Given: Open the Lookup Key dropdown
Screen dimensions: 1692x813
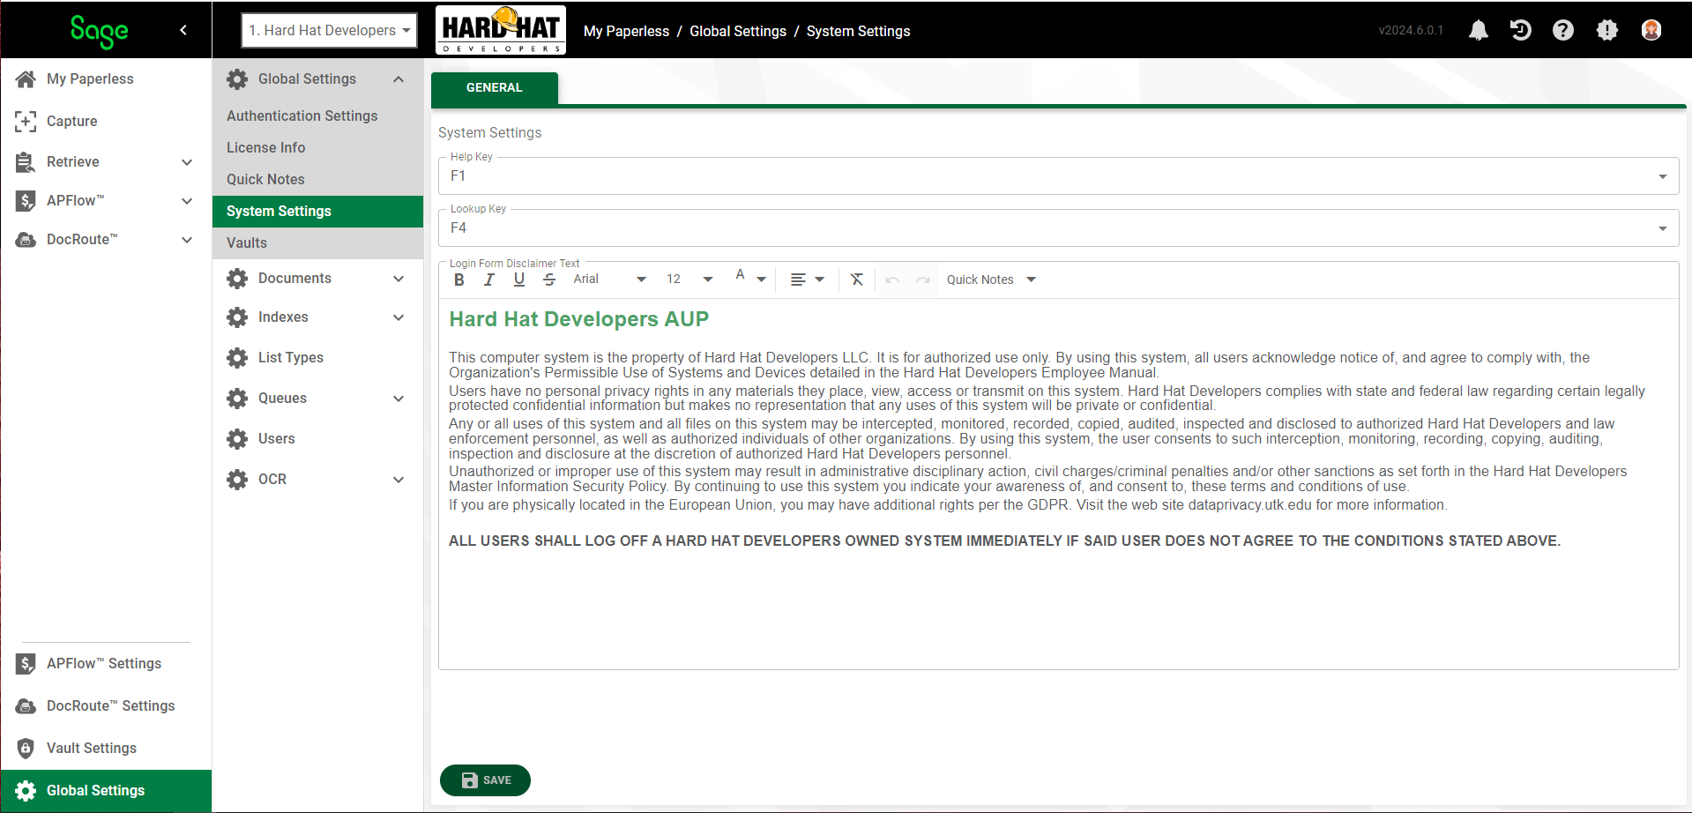Looking at the screenshot, I should click(1058, 228).
